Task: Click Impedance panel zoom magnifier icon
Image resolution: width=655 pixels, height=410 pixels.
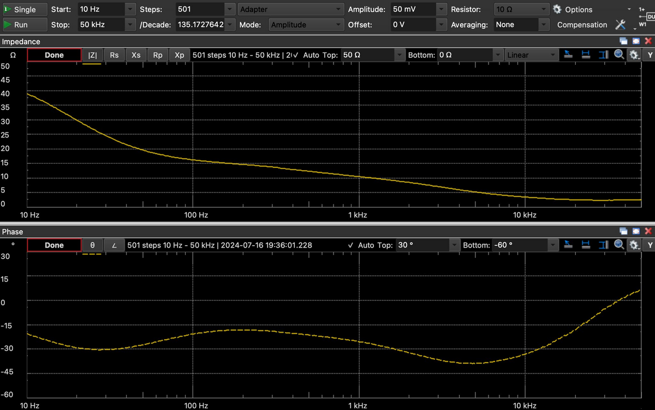Action: [619, 55]
